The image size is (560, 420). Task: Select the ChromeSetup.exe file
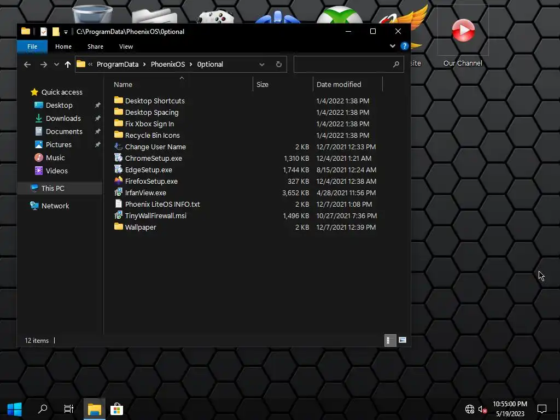(x=153, y=158)
